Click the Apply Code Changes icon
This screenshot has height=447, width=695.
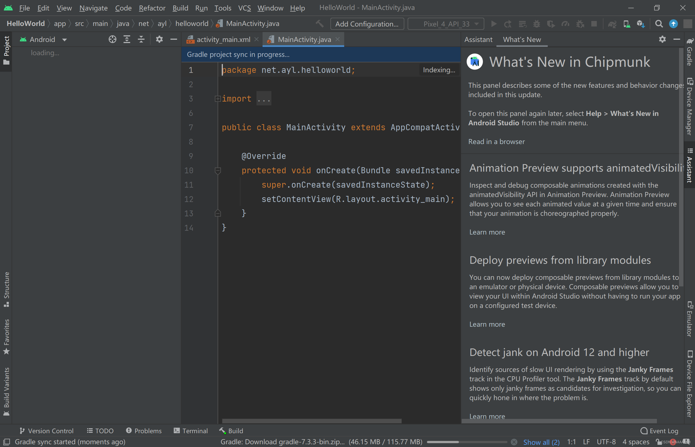(522, 24)
